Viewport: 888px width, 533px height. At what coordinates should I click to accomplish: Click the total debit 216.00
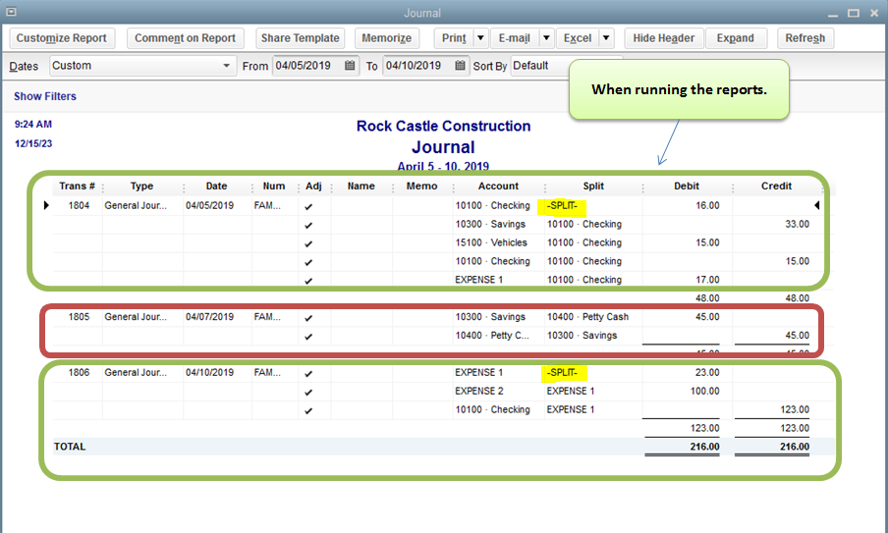[704, 447]
